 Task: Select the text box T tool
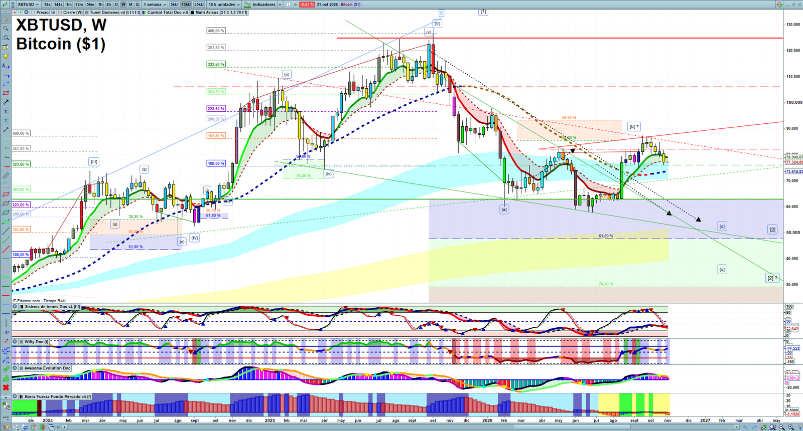pyautogui.click(x=6, y=111)
